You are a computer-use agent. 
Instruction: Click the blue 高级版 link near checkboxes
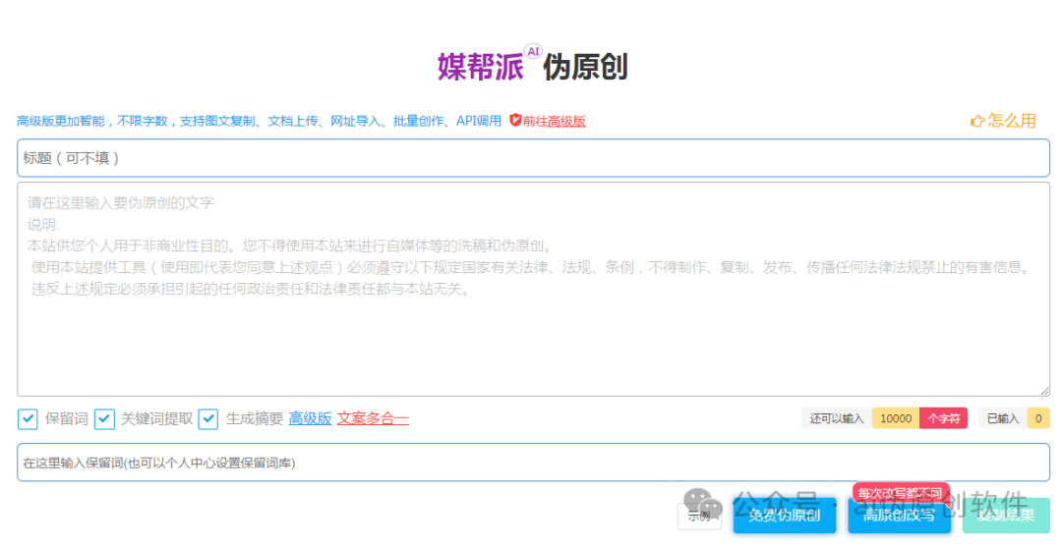tap(310, 418)
